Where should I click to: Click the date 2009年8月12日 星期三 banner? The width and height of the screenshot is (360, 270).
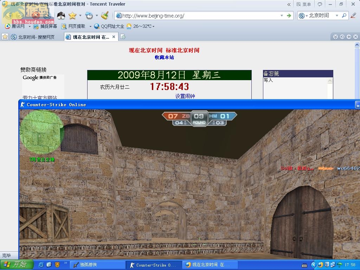169,75
